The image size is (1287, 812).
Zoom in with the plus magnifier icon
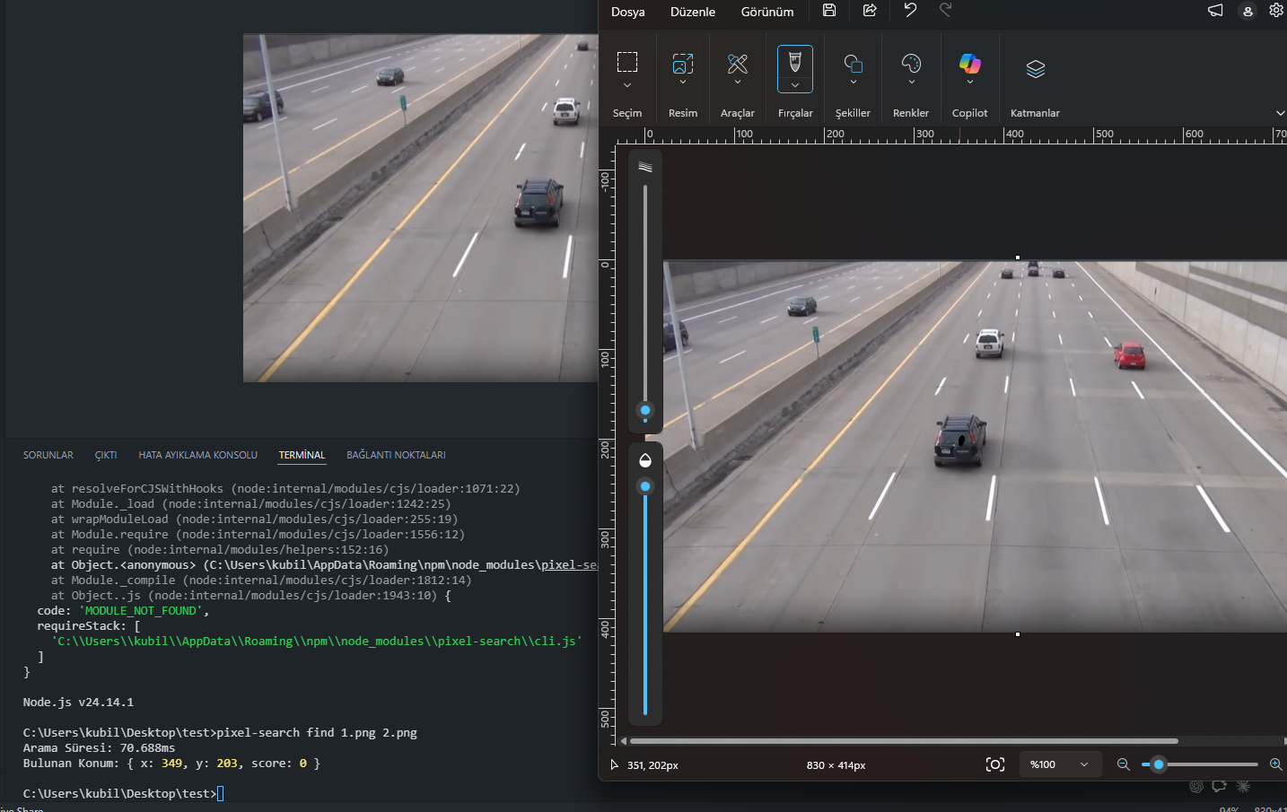click(1275, 764)
